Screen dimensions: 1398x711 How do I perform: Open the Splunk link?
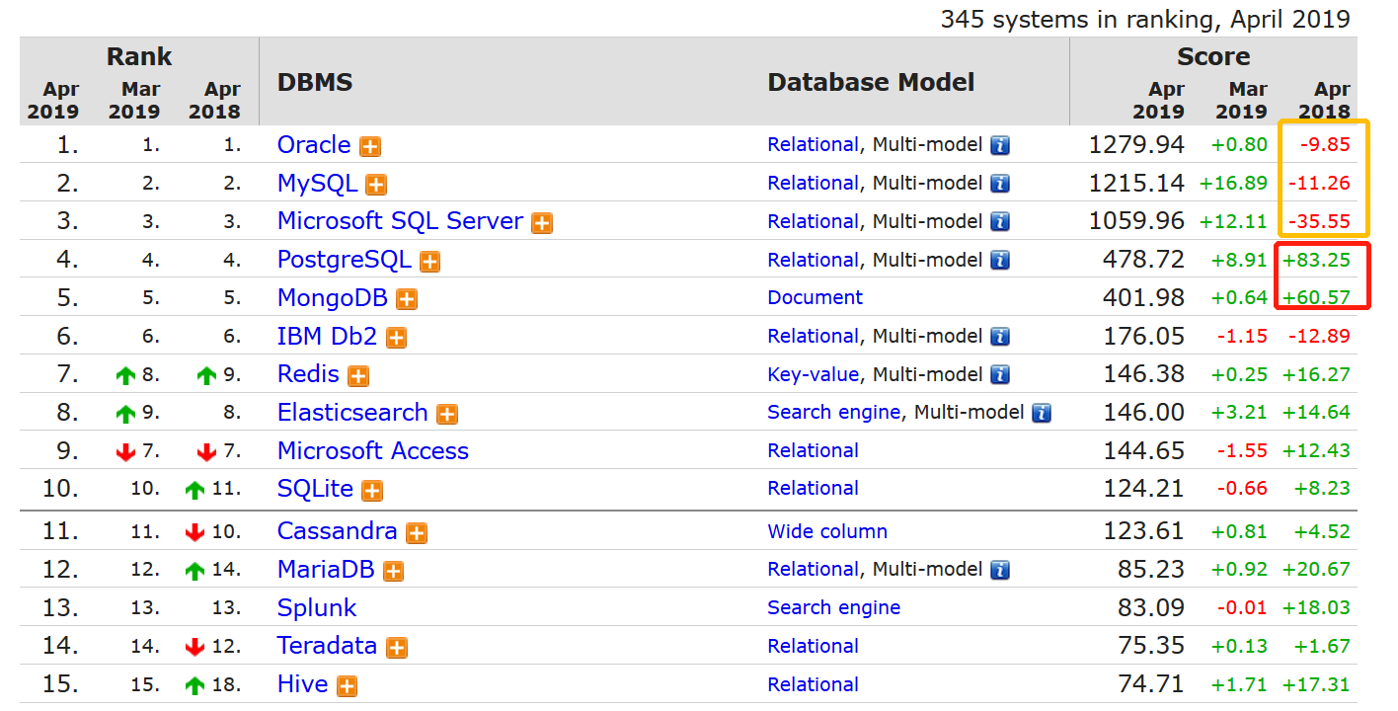point(317,608)
